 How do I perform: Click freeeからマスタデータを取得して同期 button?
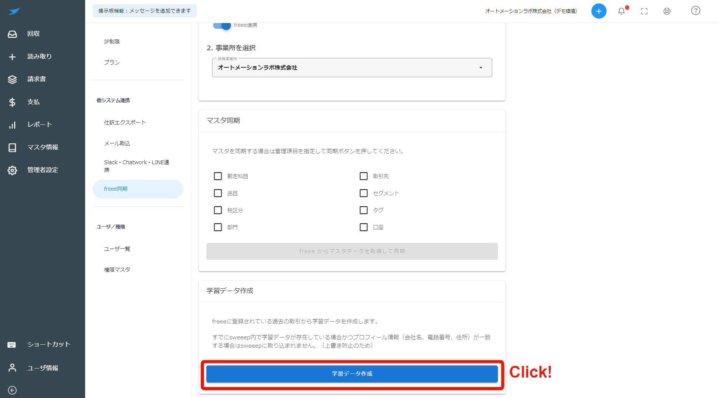click(352, 251)
